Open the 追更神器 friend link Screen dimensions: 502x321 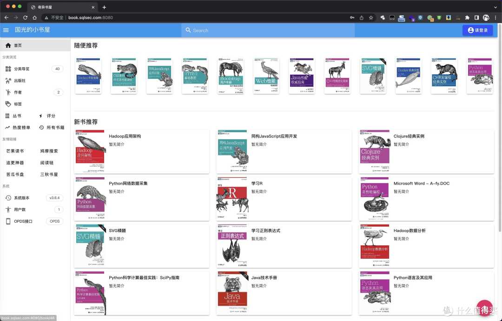[15, 162]
